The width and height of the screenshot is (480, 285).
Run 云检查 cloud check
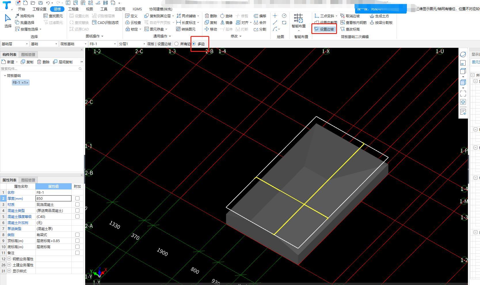(133, 22)
